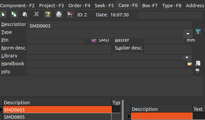Click the Info edit pencil icon
The height and width of the screenshot is (120, 205).
click(x=198, y=71)
